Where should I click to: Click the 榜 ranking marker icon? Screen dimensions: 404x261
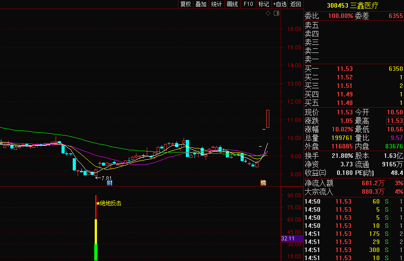click(x=263, y=183)
